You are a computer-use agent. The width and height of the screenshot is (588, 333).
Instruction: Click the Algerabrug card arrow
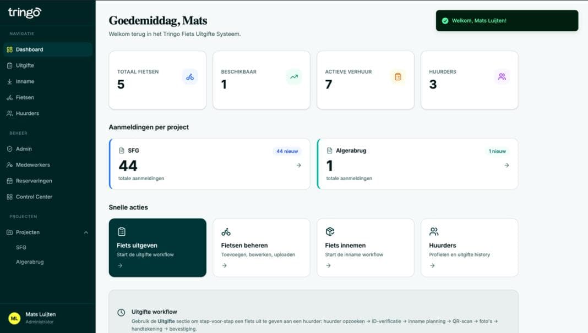coord(507,165)
